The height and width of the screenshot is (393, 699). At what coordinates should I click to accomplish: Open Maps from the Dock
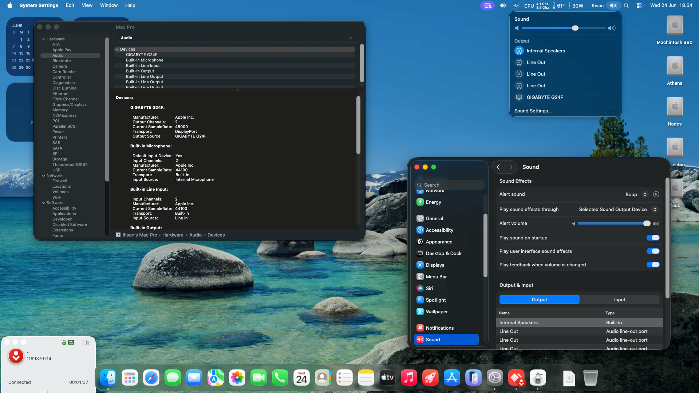(216, 378)
